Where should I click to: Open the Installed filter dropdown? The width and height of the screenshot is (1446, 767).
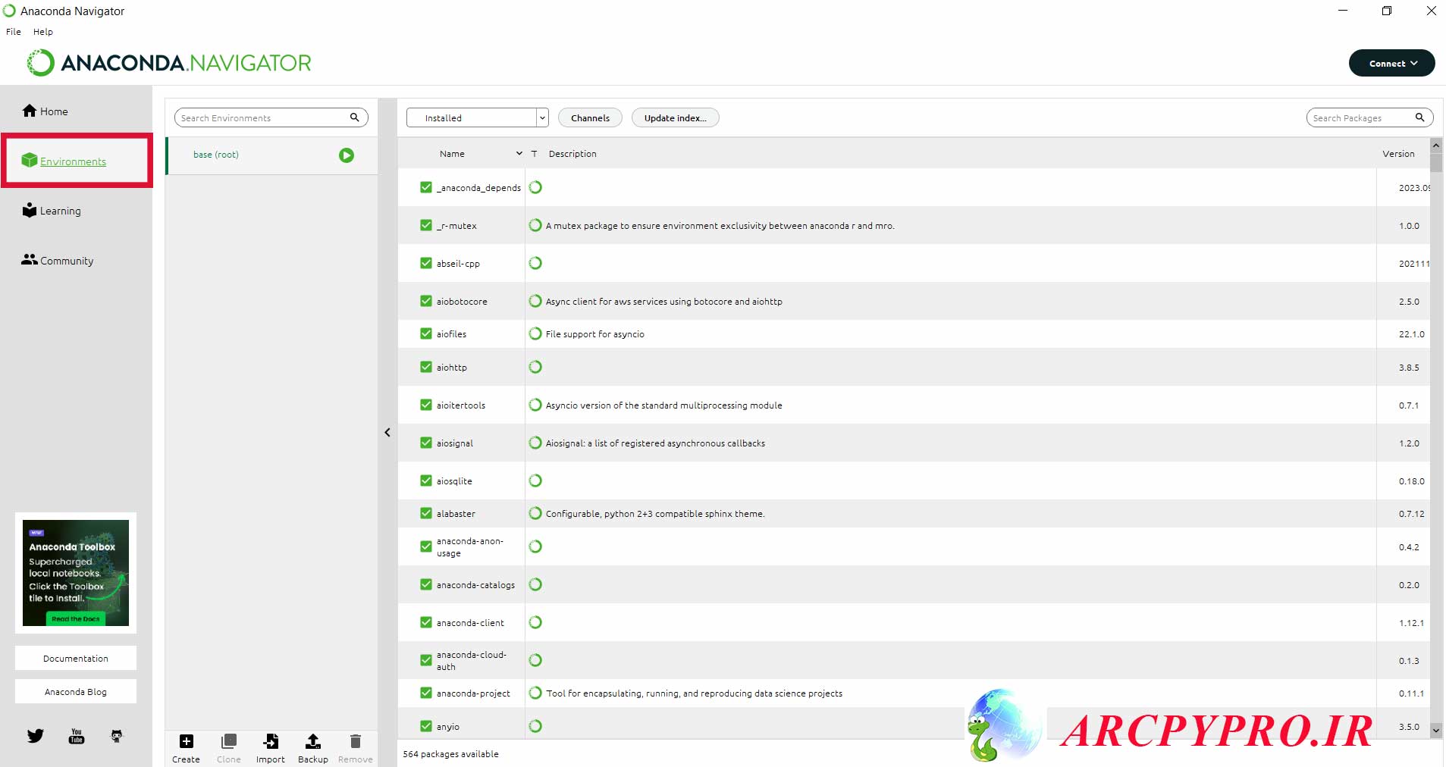tap(478, 117)
